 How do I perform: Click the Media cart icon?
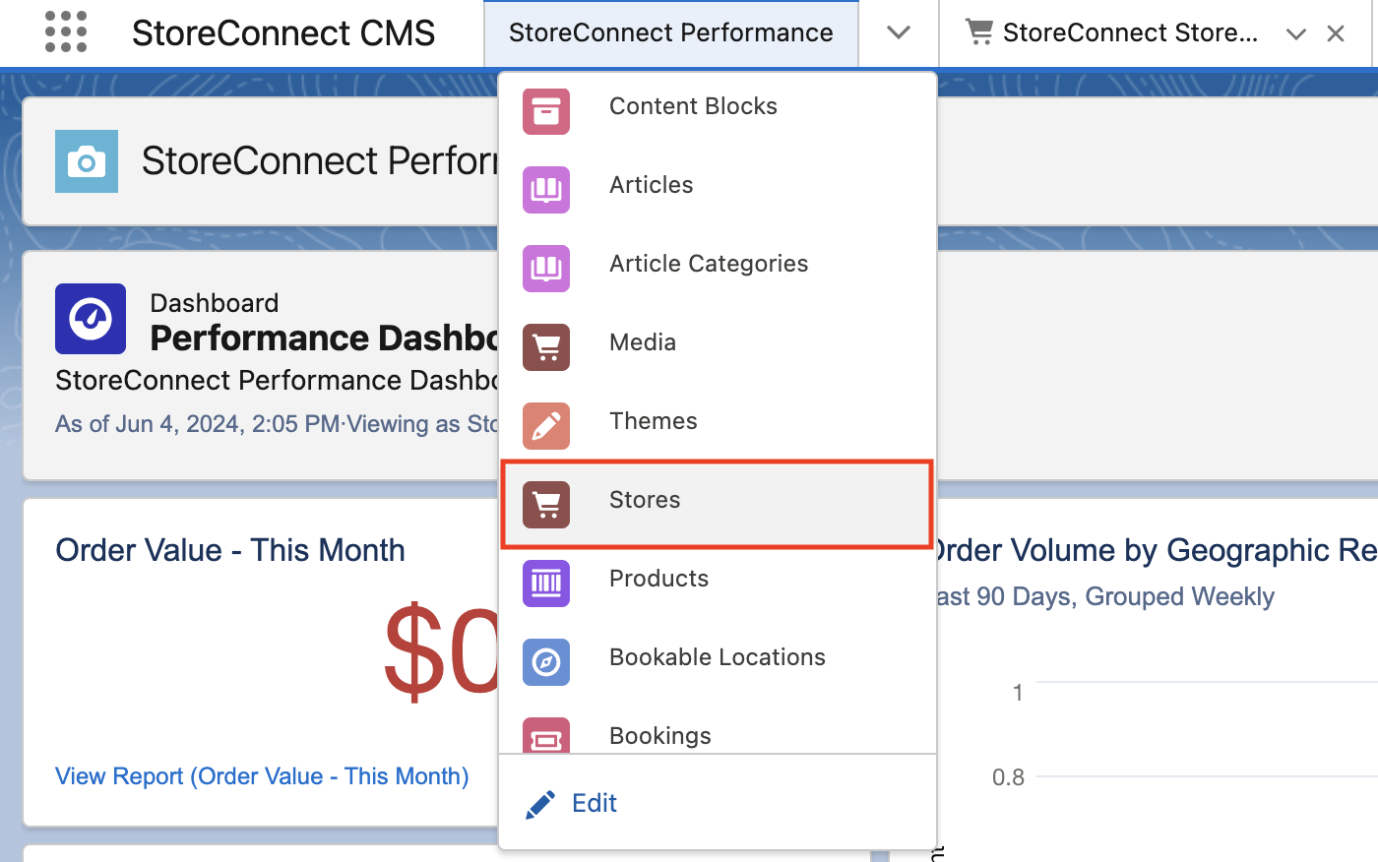click(546, 347)
